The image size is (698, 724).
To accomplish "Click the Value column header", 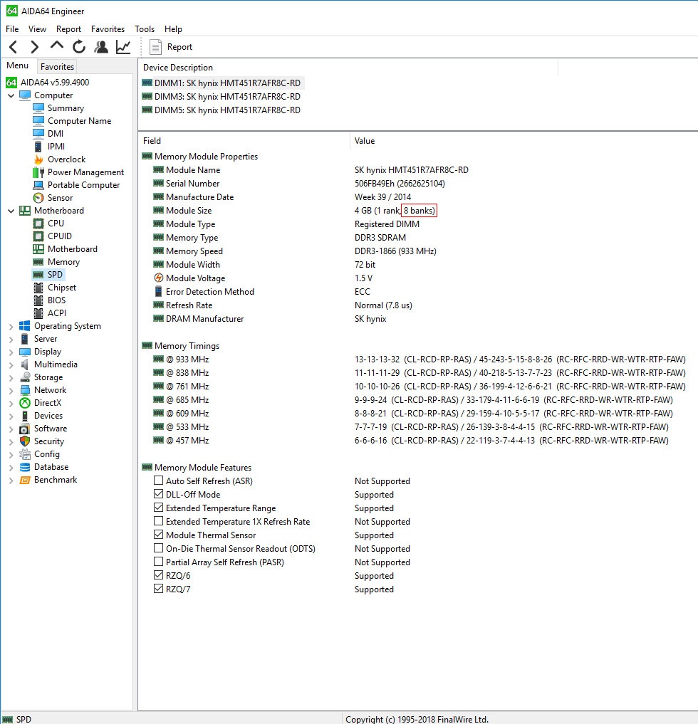I will 523,141.
